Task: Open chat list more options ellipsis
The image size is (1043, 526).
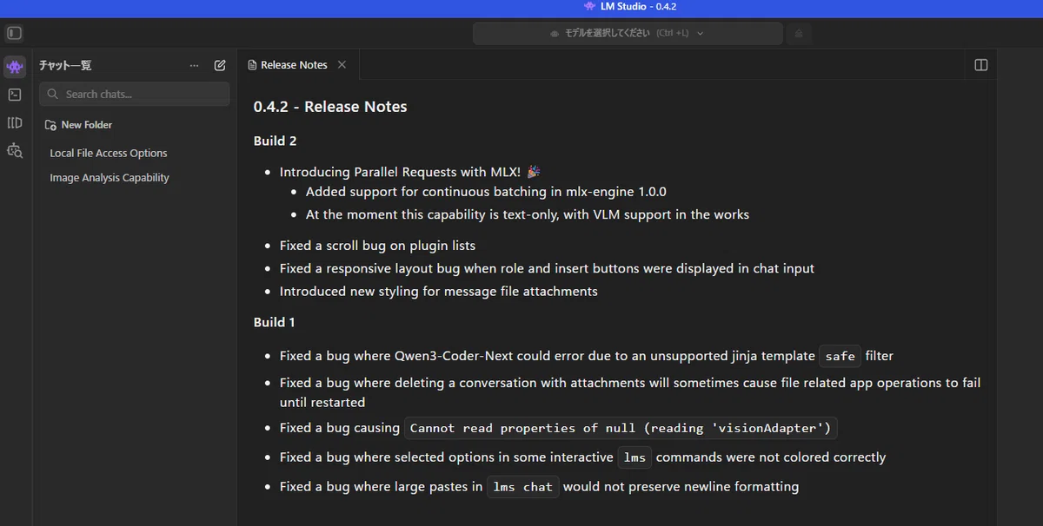Action: click(x=194, y=65)
